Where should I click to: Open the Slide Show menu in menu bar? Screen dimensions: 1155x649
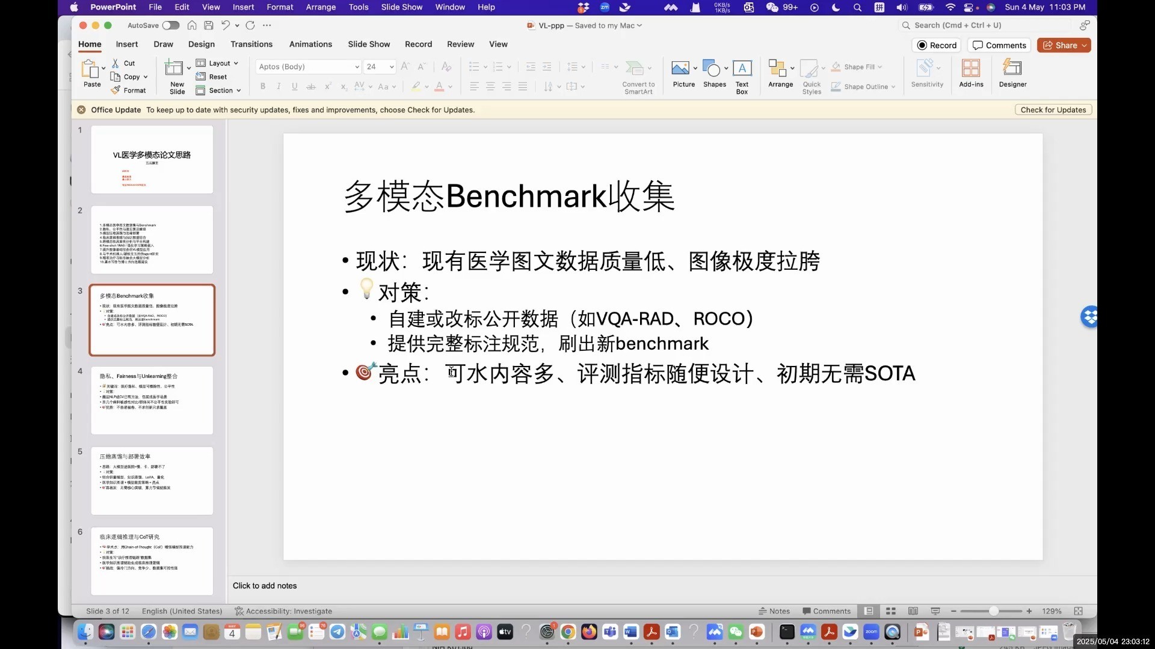[401, 7]
